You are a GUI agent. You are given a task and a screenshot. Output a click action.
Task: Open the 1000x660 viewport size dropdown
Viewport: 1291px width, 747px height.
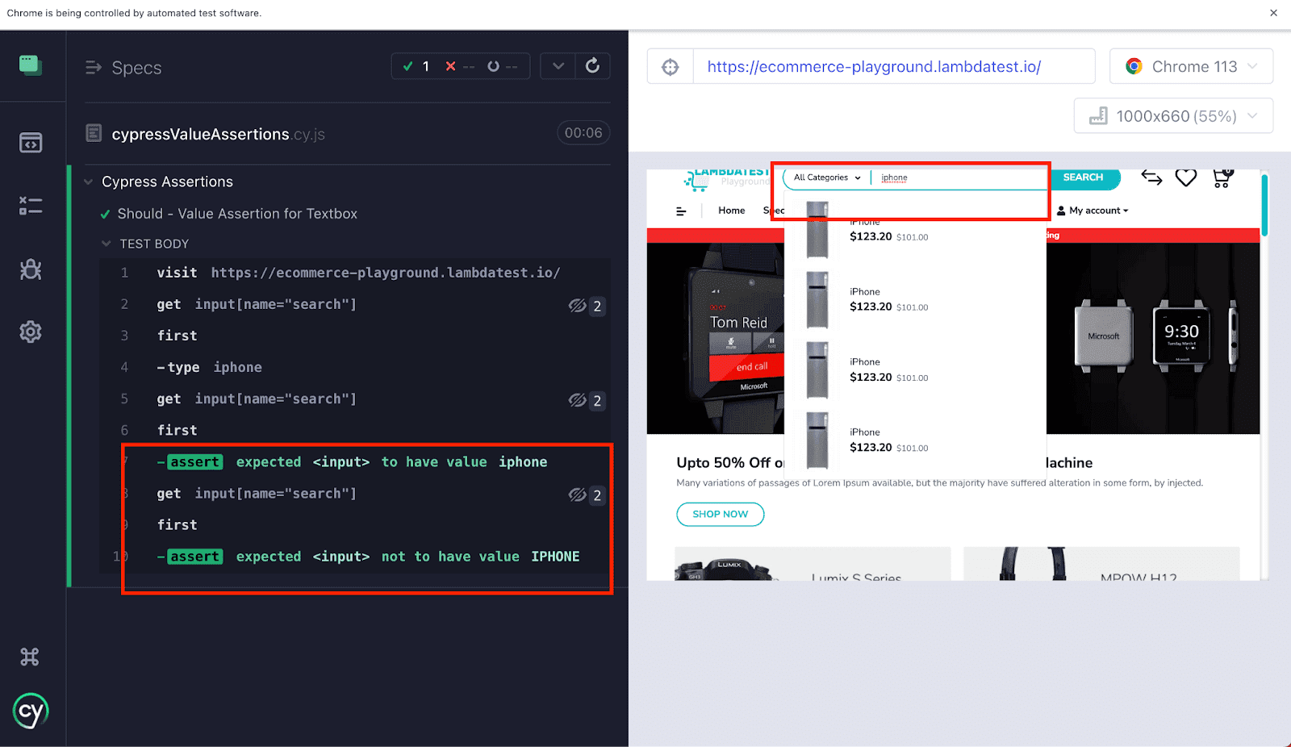(x=1174, y=115)
